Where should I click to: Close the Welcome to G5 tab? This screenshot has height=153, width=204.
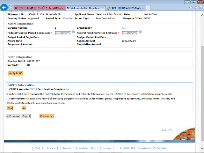click(103, 8)
